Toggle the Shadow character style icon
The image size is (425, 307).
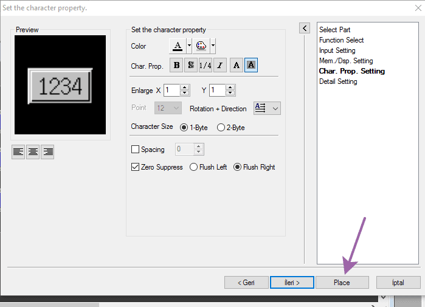(190, 66)
